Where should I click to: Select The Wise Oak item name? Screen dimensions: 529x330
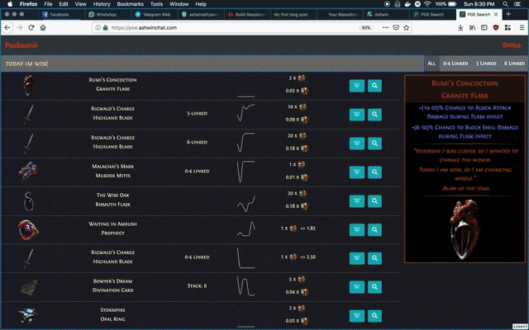(112, 195)
